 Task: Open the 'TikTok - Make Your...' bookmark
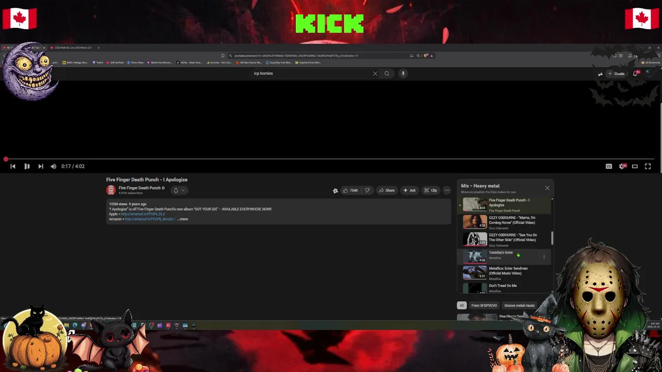click(x=189, y=63)
